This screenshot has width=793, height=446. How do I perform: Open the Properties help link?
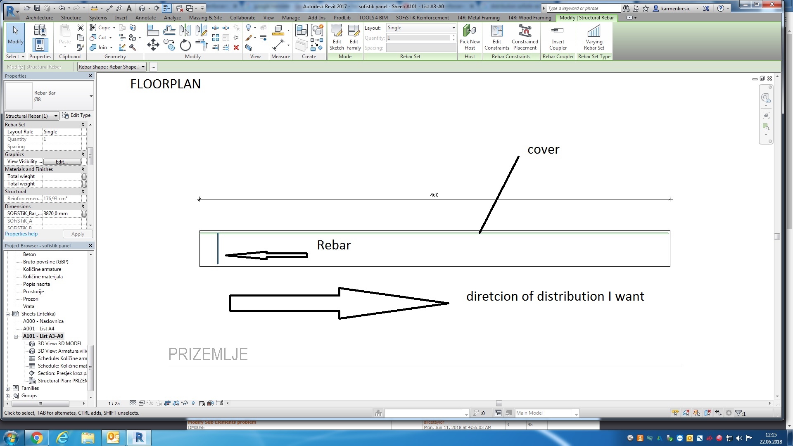point(21,234)
